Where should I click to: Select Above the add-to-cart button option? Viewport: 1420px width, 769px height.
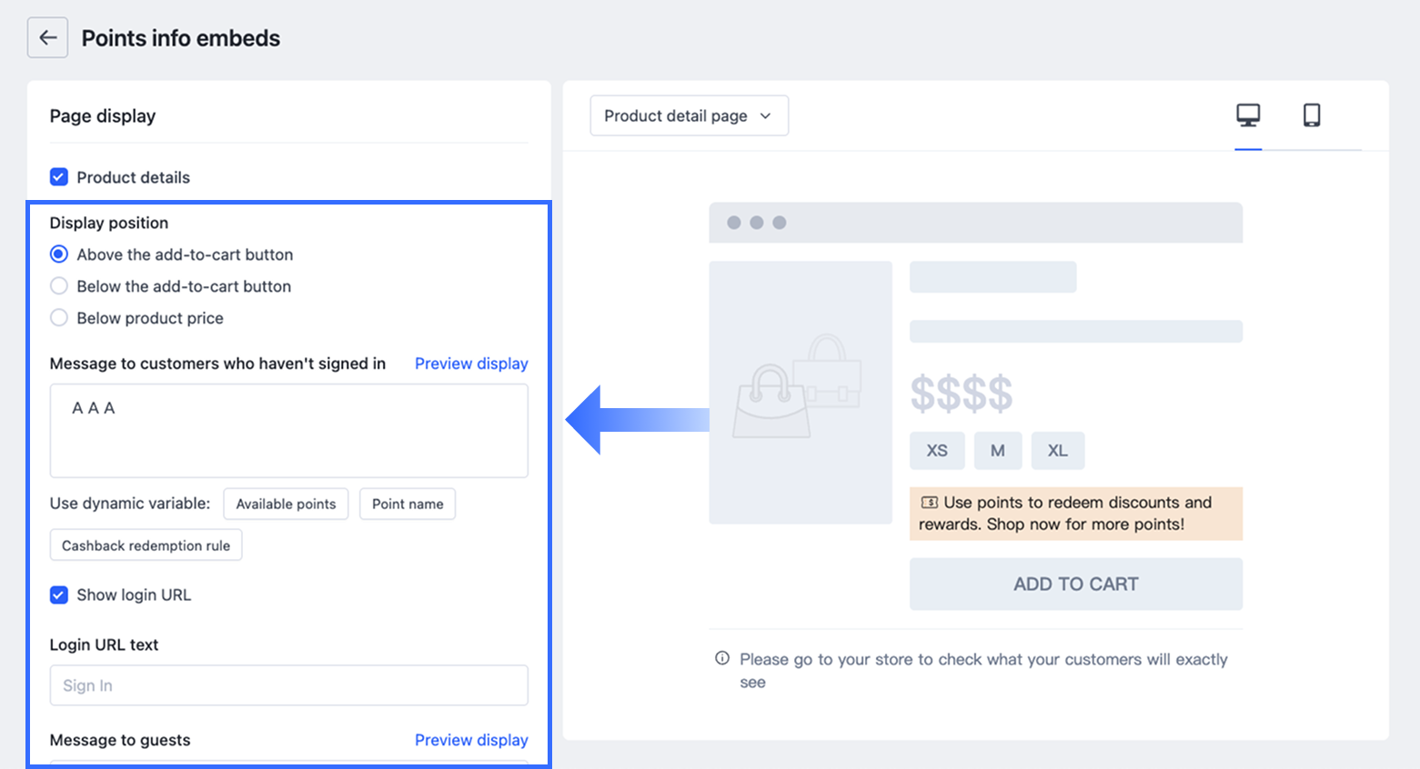(59, 255)
